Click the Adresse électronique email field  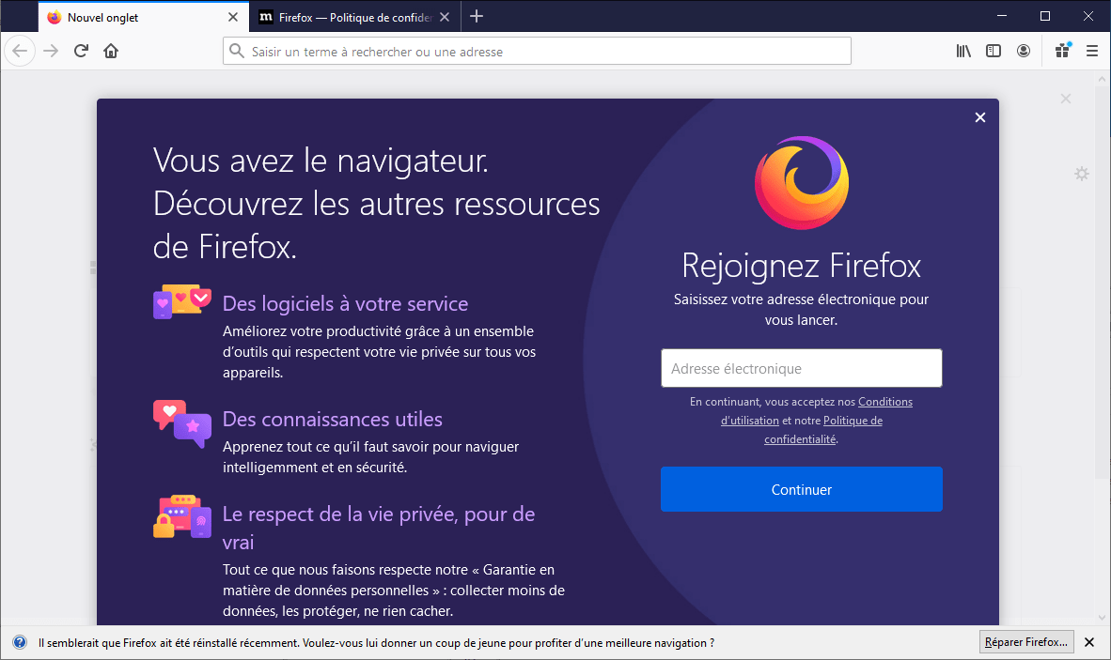point(802,368)
